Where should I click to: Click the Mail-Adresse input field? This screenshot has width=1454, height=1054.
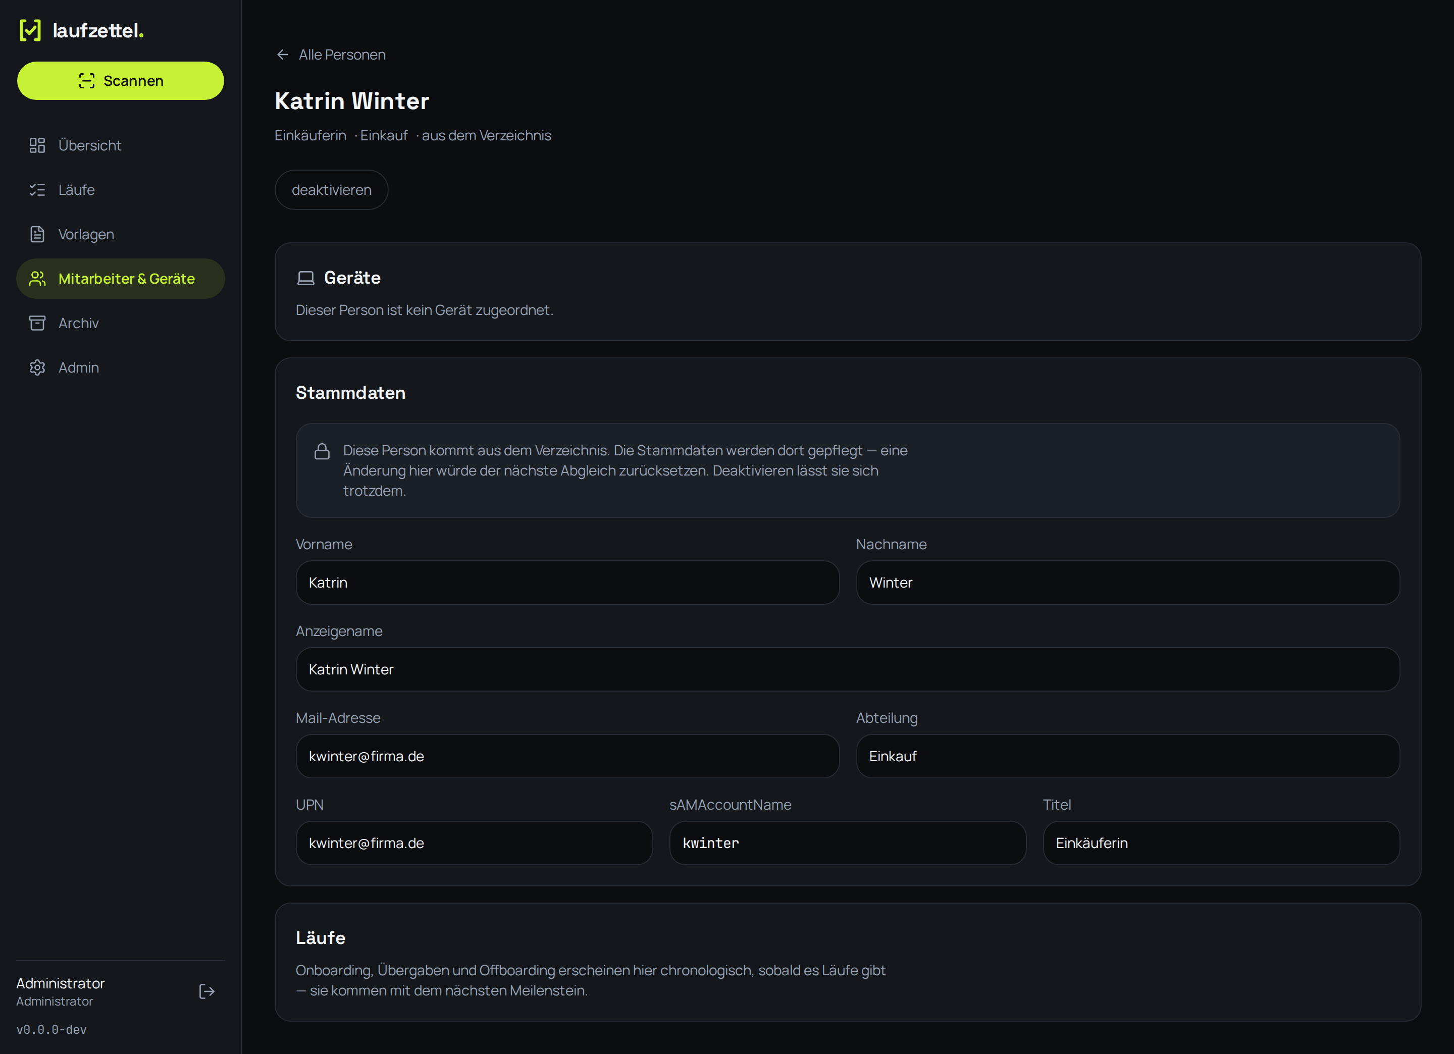click(567, 757)
